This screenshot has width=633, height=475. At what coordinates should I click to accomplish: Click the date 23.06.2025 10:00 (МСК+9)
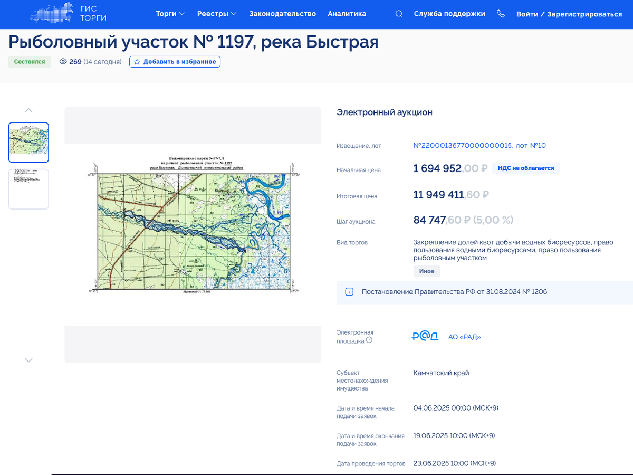pyautogui.click(x=455, y=463)
